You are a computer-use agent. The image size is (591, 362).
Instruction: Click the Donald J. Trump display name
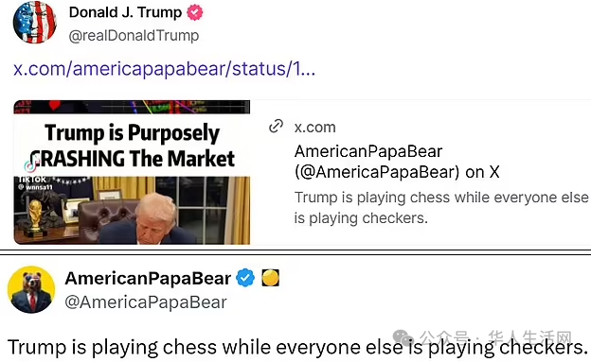pos(126,12)
